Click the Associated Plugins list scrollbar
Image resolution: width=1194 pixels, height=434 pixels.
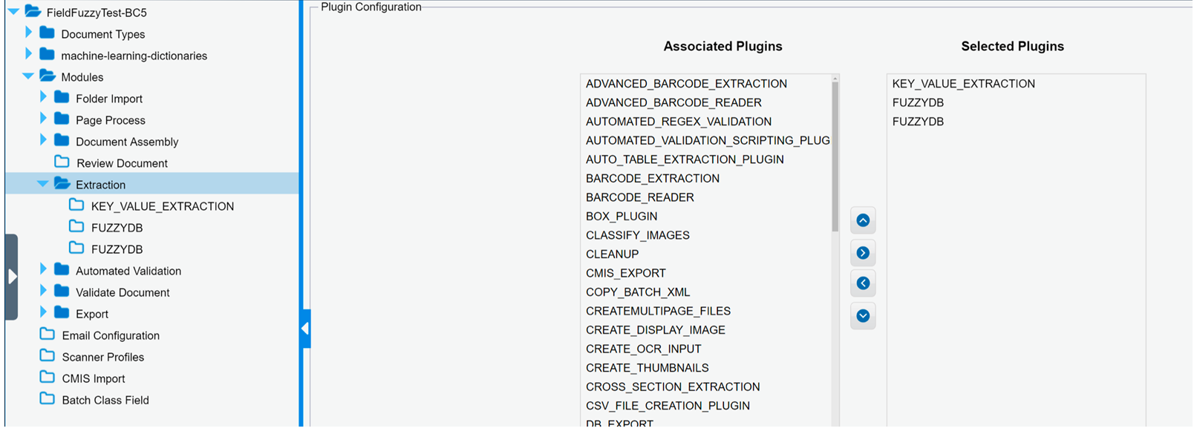pyautogui.click(x=835, y=156)
